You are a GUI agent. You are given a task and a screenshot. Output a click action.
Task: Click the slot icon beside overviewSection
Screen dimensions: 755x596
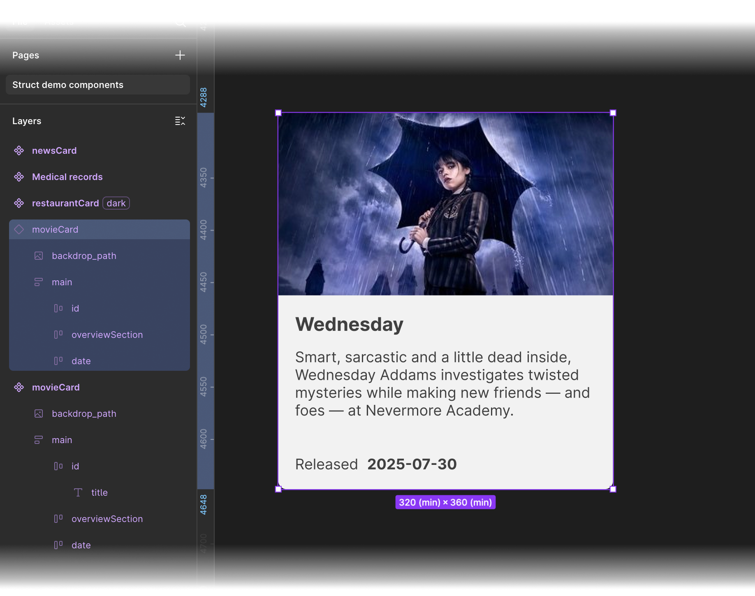[58, 335]
